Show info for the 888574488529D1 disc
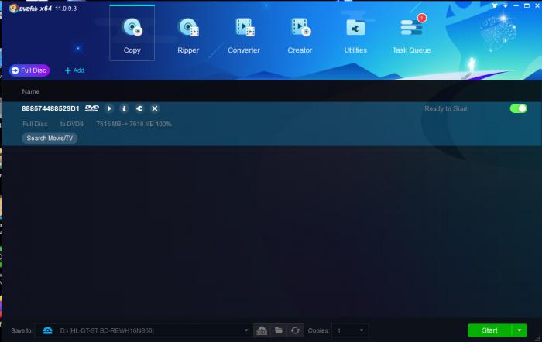This screenshot has height=342, width=542. (124, 108)
